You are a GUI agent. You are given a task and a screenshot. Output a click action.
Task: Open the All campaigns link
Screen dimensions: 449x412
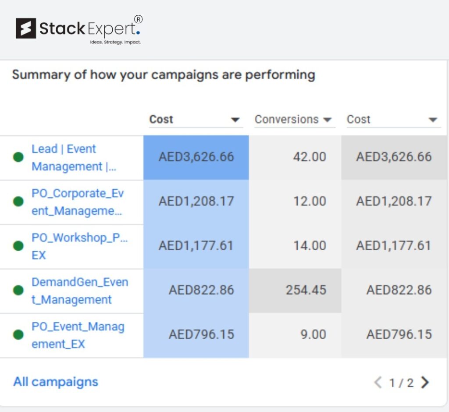click(x=55, y=382)
